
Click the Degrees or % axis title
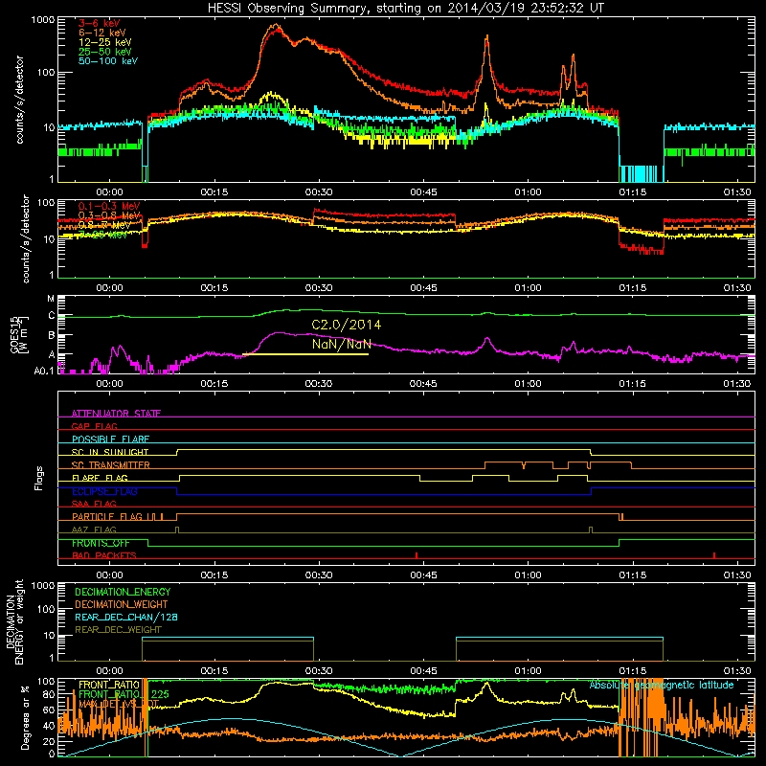pos(25,717)
